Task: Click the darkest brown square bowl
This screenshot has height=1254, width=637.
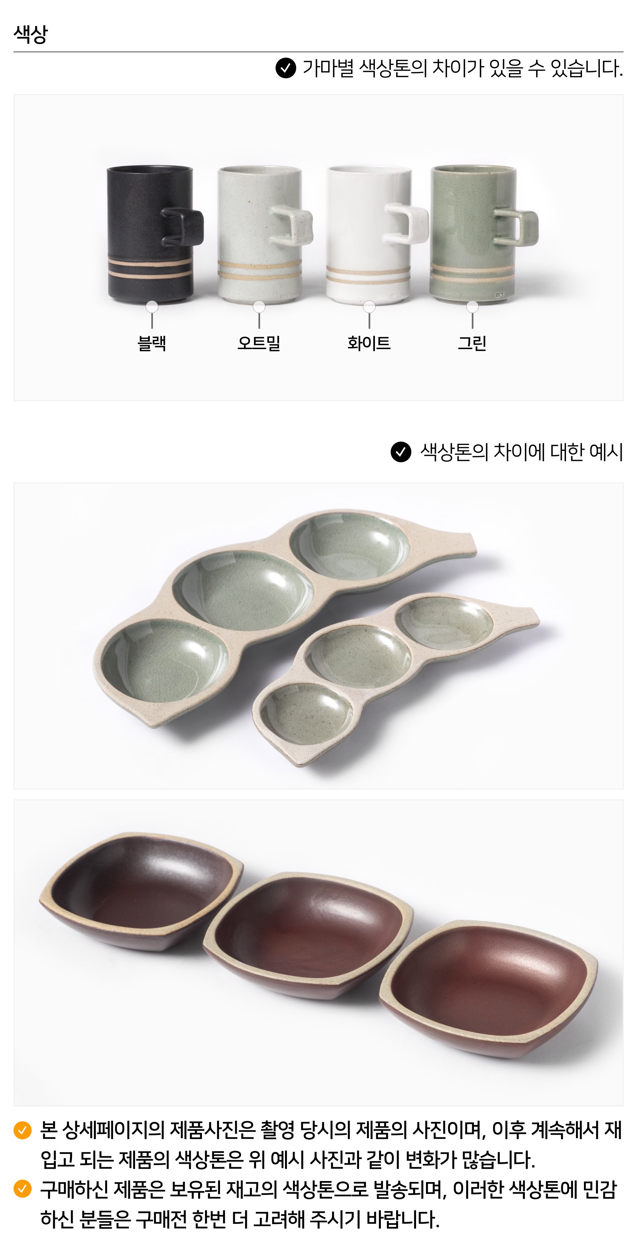Action: (x=141, y=892)
